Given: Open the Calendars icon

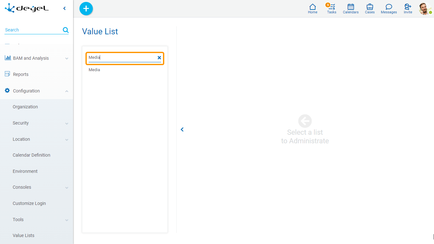Looking at the screenshot, I should (x=351, y=9).
